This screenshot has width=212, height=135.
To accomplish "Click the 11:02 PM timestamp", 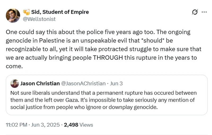I will (17, 125).
